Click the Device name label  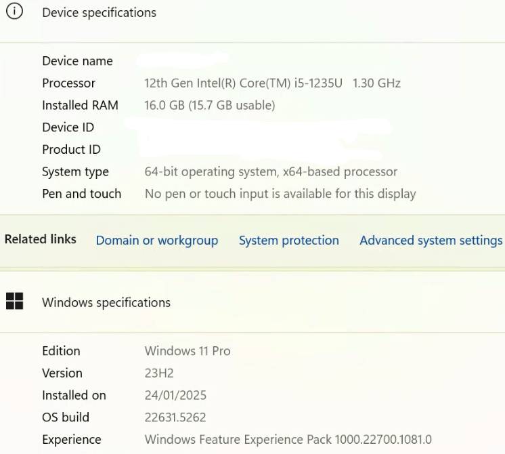click(77, 61)
